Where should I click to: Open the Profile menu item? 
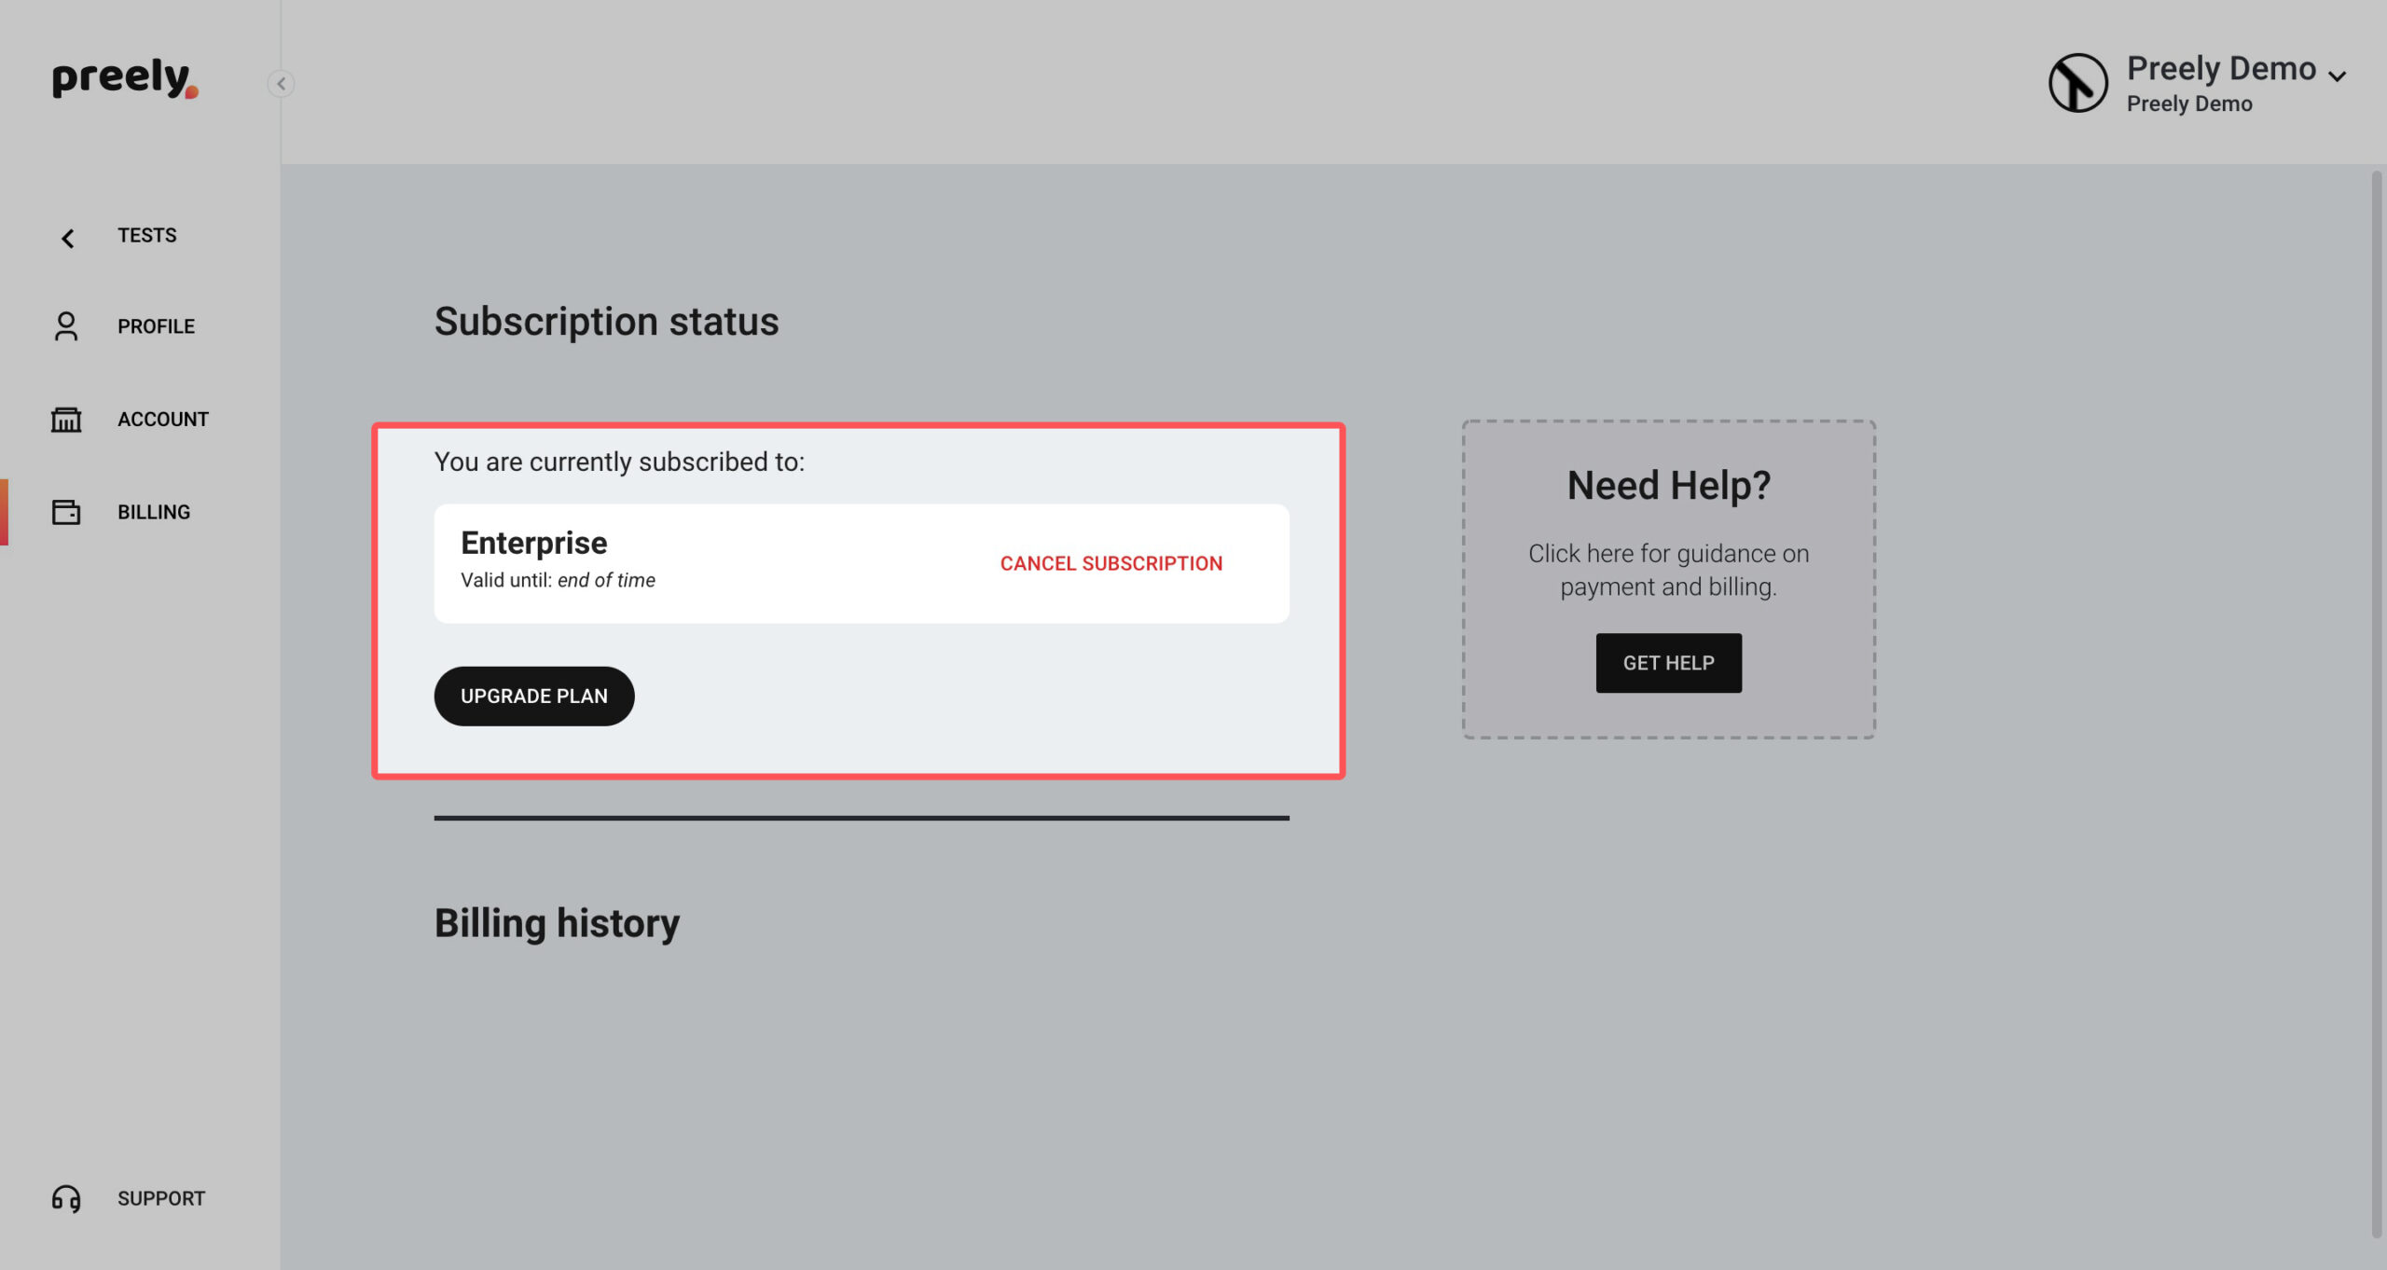pos(156,326)
